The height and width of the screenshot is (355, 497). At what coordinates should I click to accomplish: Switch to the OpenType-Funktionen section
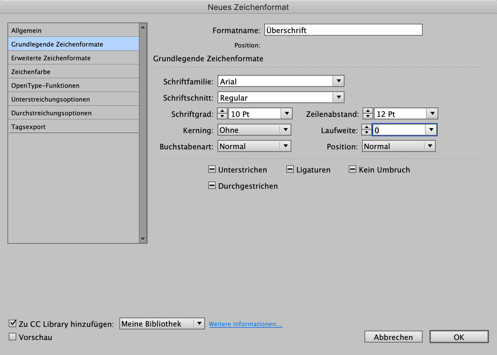45,86
